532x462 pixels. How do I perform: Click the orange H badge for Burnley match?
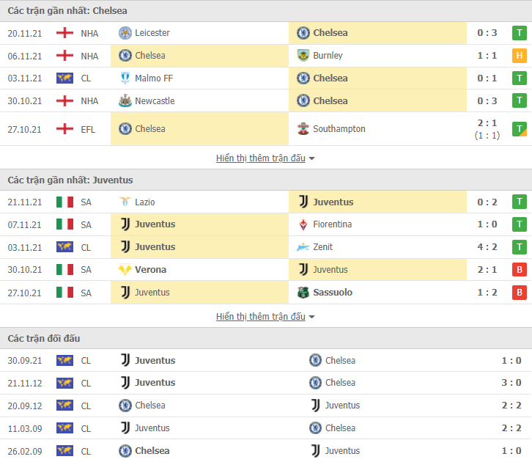[x=519, y=55]
